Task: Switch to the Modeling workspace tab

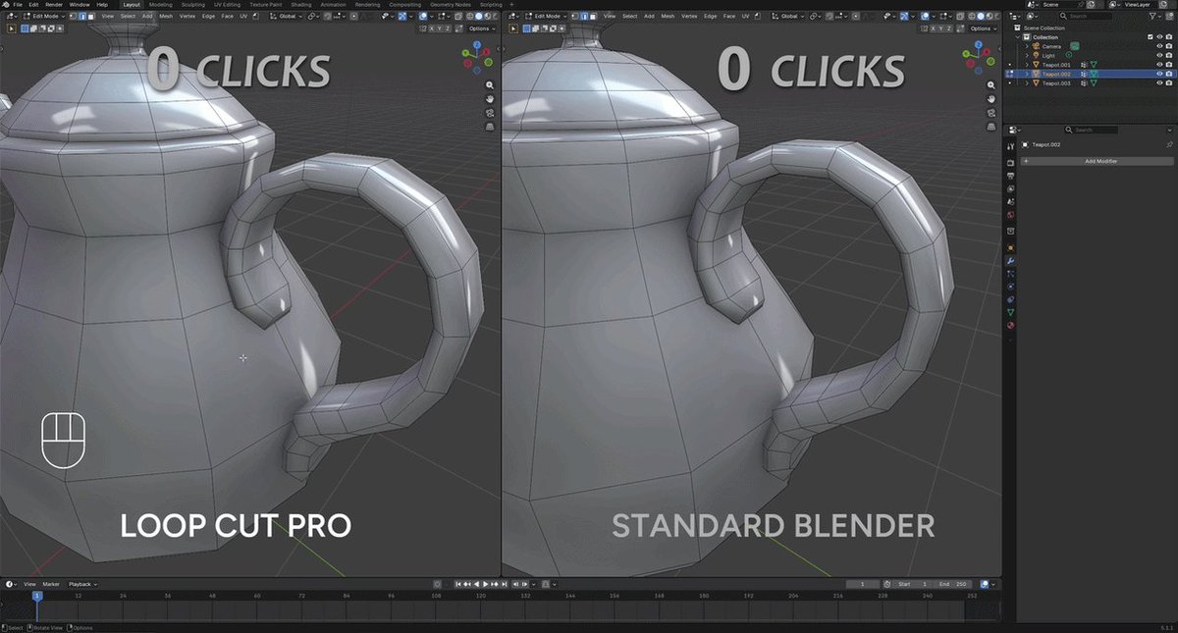Action: point(161,4)
